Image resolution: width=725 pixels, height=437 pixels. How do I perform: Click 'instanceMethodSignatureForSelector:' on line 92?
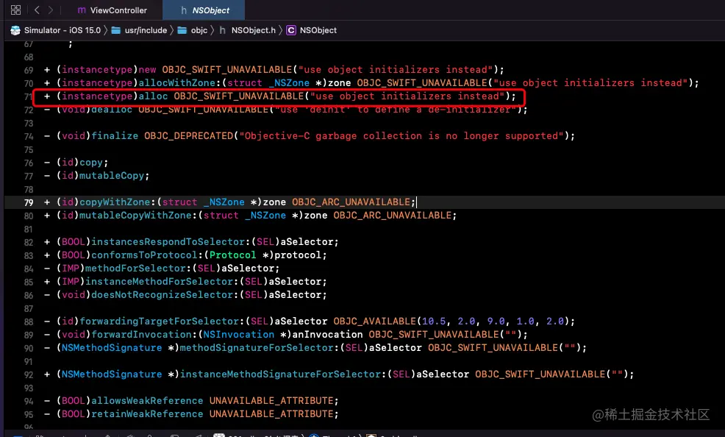click(x=283, y=374)
